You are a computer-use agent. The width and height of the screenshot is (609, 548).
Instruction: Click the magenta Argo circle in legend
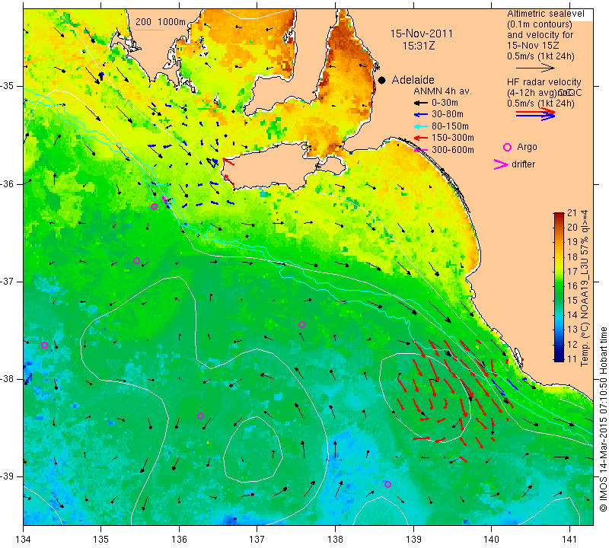pyautogui.click(x=507, y=147)
